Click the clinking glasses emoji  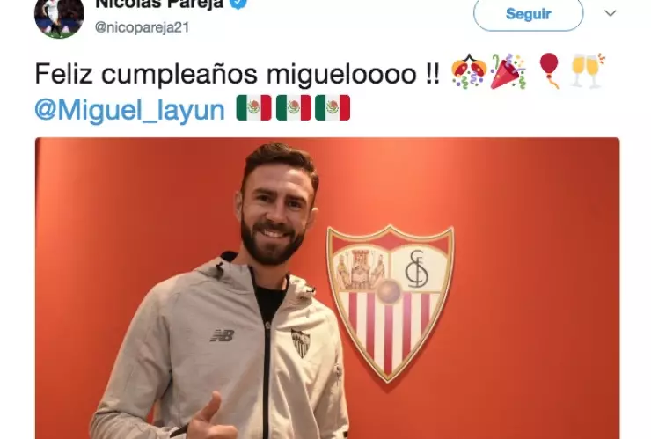pyautogui.click(x=588, y=70)
